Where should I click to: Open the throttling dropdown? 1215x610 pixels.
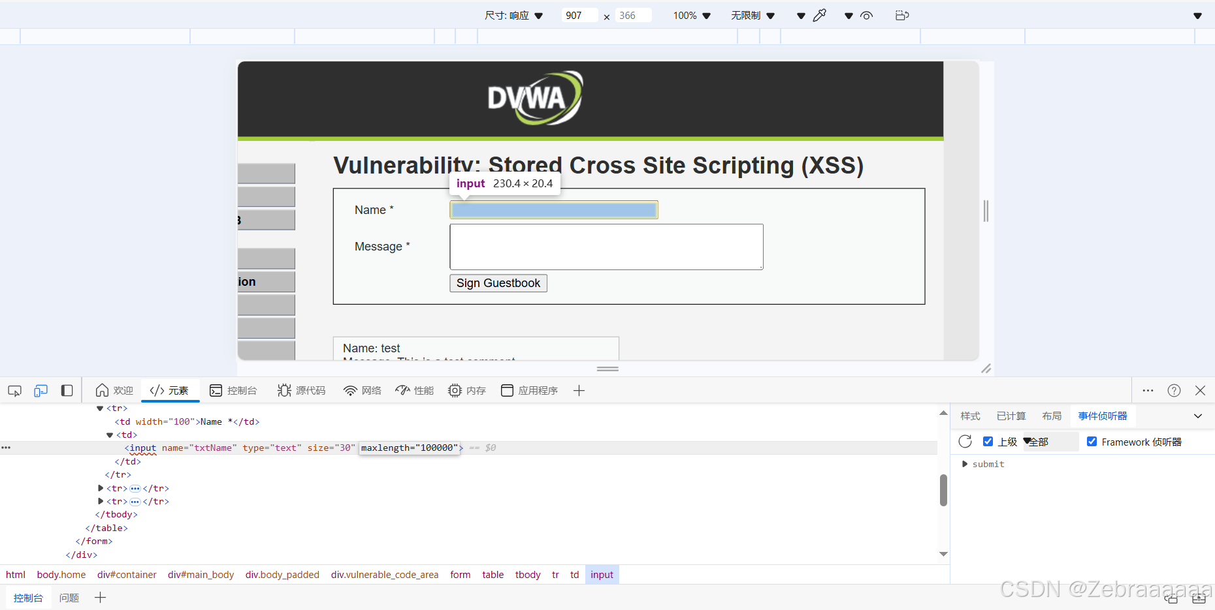coord(753,15)
